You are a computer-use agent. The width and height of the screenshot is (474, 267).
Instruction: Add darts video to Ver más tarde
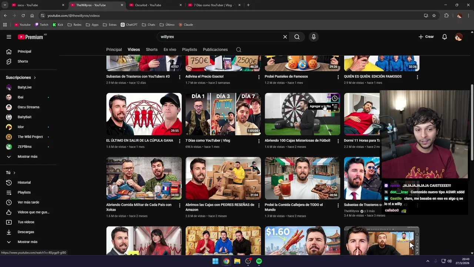335,98
